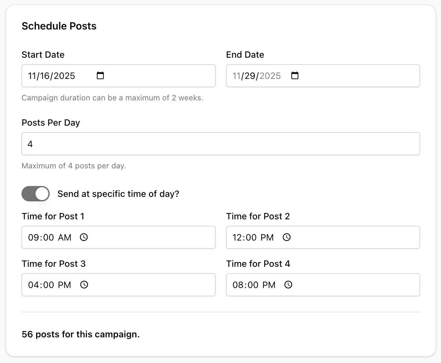Click the Schedule Posts heading
Image resolution: width=441 pixels, height=363 pixels.
tap(59, 26)
